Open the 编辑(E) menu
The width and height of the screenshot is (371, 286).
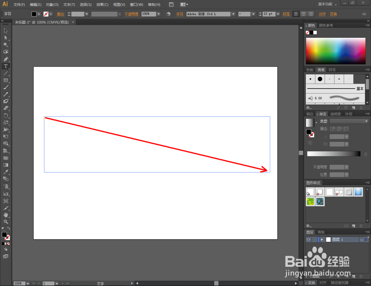pyautogui.click(x=36, y=4)
